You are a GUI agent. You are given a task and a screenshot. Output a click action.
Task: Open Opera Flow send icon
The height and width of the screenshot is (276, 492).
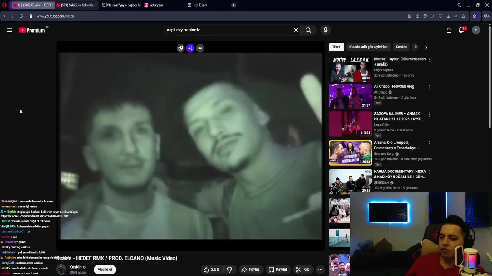(433, 16)
